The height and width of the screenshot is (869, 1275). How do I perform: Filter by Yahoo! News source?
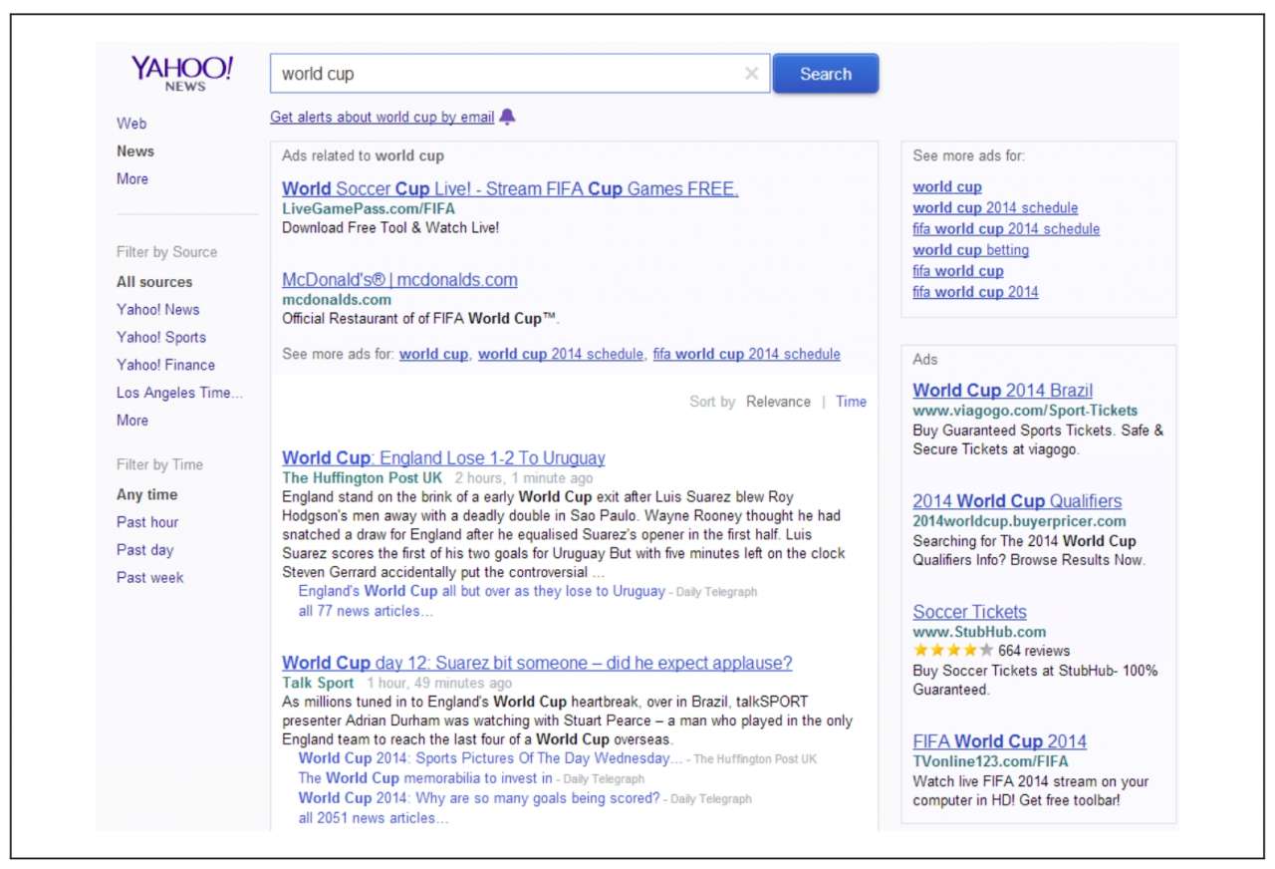coord(158,309)
